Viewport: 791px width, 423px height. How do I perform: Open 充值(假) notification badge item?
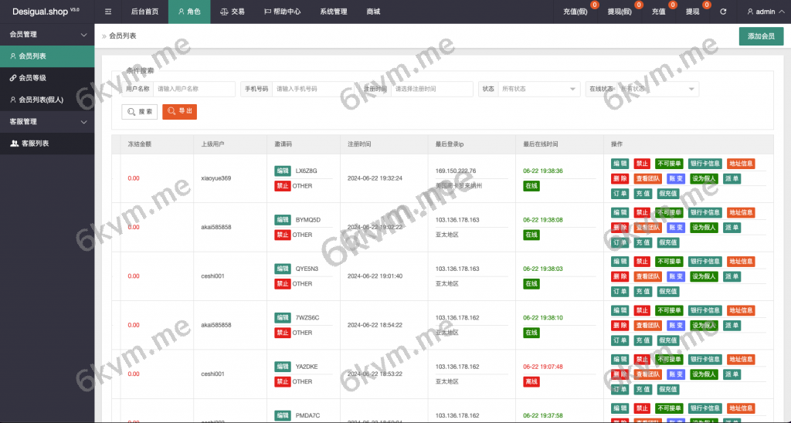coord(575,12)
